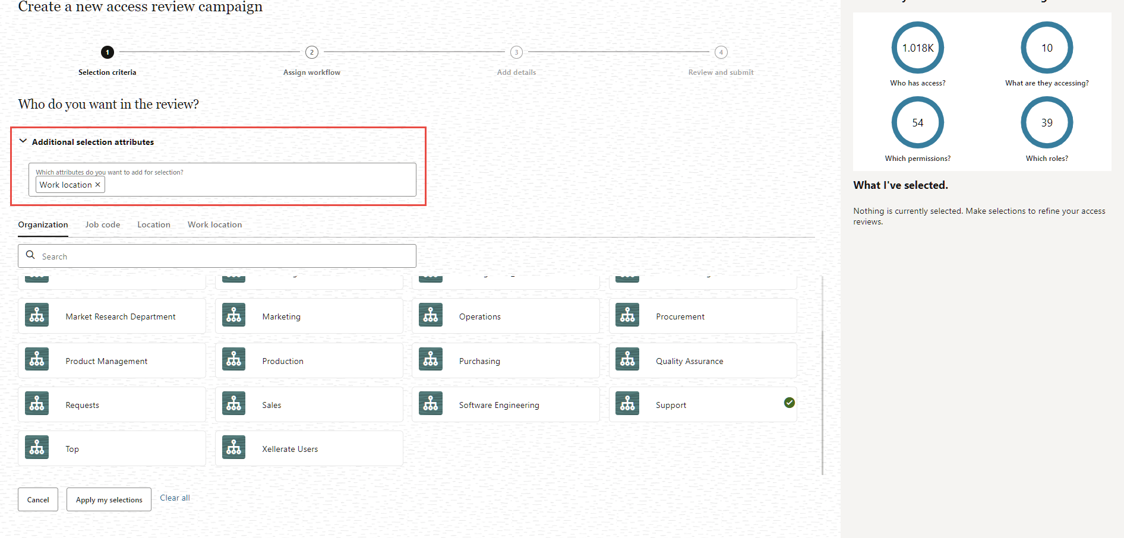Click the Who has access donut chart

point(917,48)
